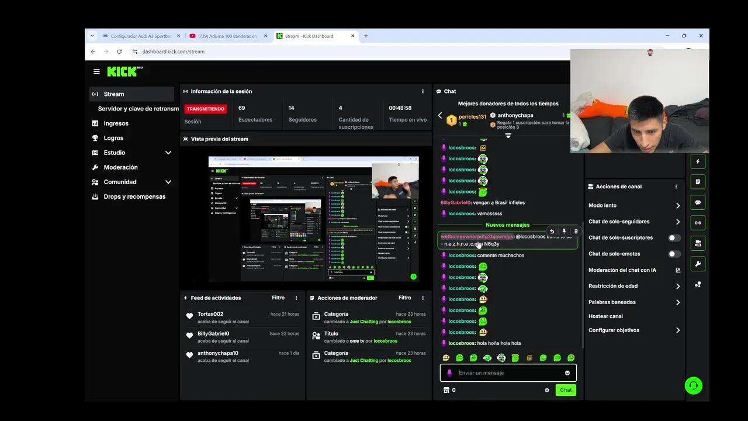Expand Chat de solo-seguidores settings
The height and width of the screenshot is (421, 748).
click(678, 222)
